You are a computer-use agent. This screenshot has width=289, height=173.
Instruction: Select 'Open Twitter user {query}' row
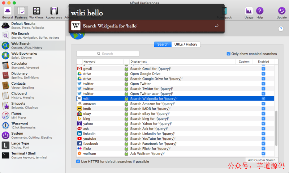[175, 94]
